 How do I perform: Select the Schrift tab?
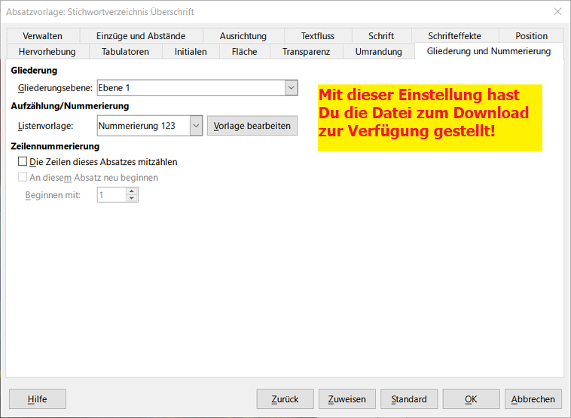coord(380,35)
